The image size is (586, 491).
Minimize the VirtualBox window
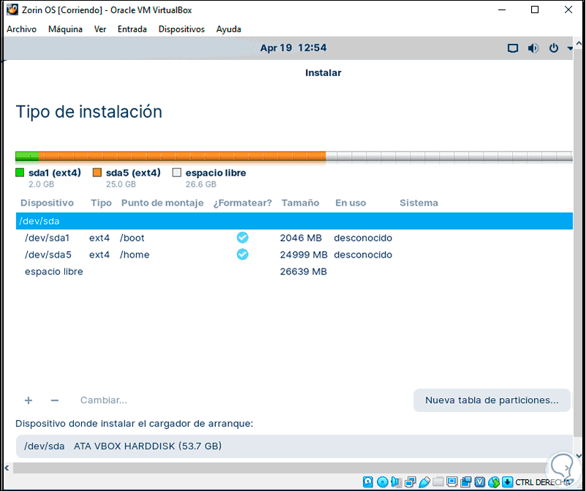[502, 10]
